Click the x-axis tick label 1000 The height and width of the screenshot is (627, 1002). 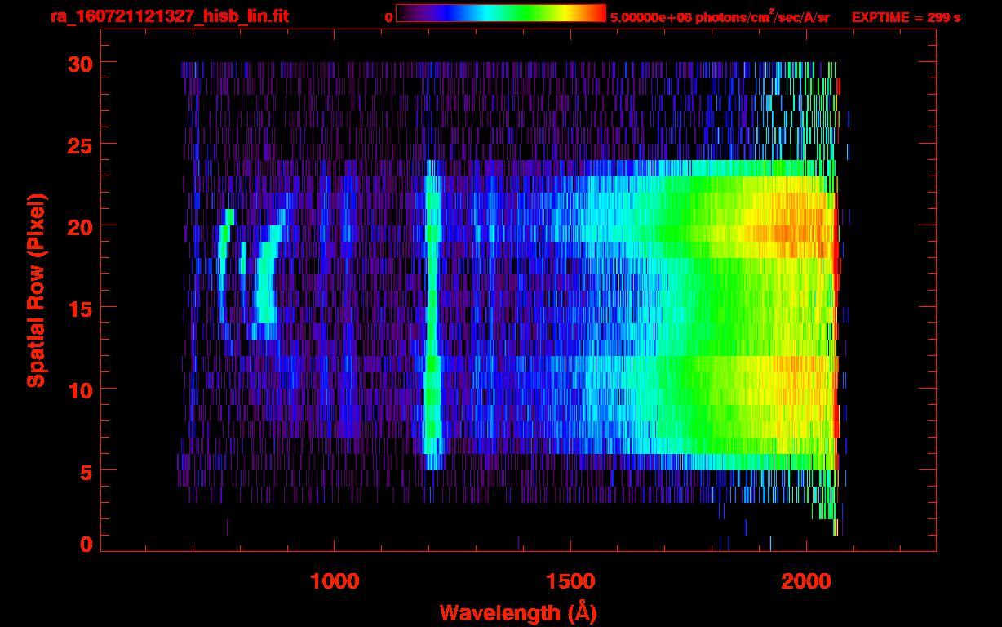(335, 580)
